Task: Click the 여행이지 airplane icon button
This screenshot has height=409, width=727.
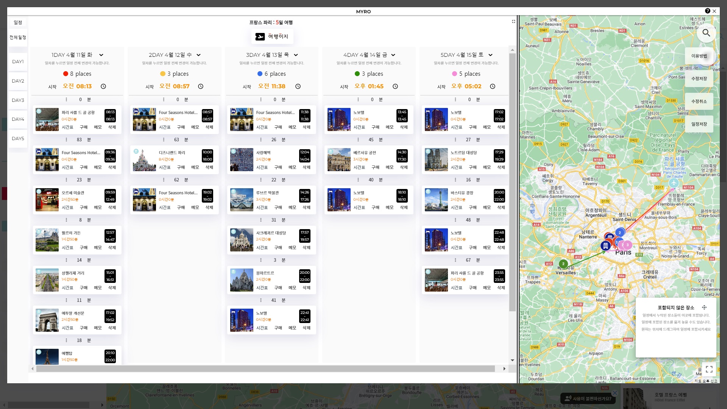Action: pos(260,36)
